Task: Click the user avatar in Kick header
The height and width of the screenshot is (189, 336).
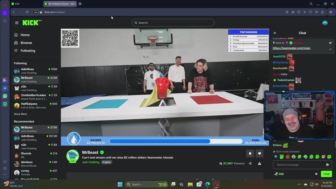Action: [325, 23]
